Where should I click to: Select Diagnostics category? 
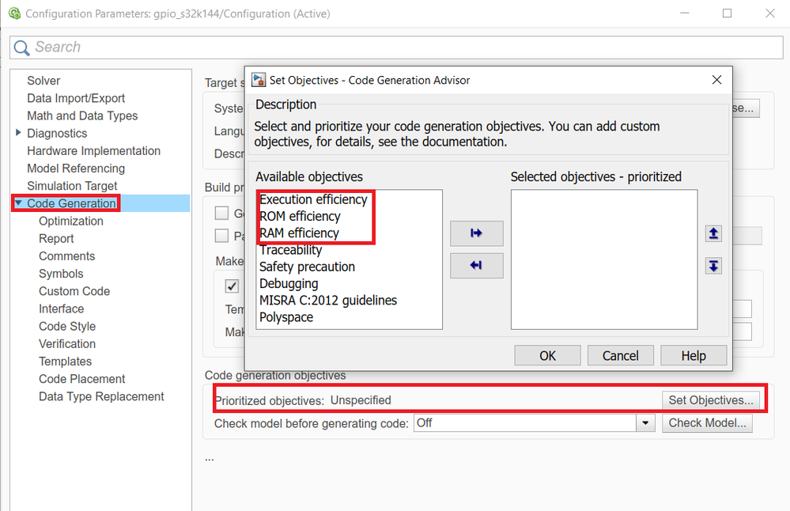tap(57, 134)
